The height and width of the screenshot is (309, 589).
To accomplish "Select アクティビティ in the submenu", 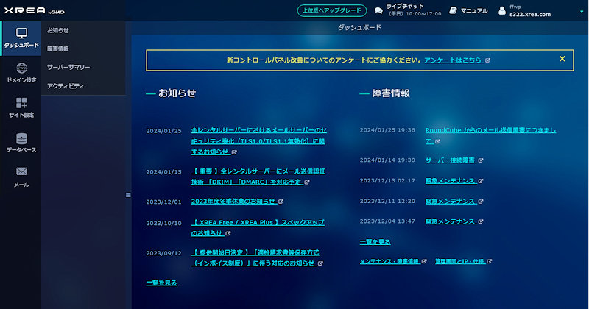I will [66, 85].
